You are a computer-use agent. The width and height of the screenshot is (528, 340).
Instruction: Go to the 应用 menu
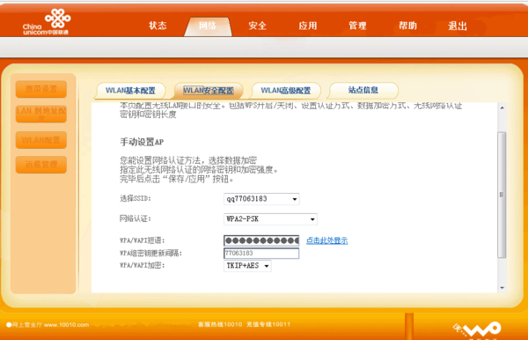coord(308,26)
